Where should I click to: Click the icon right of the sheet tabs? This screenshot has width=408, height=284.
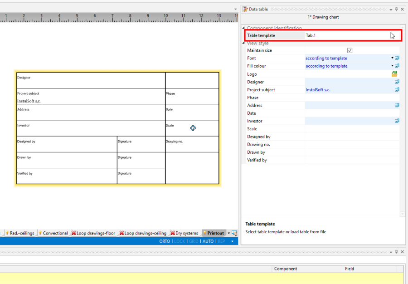(234, 233)
